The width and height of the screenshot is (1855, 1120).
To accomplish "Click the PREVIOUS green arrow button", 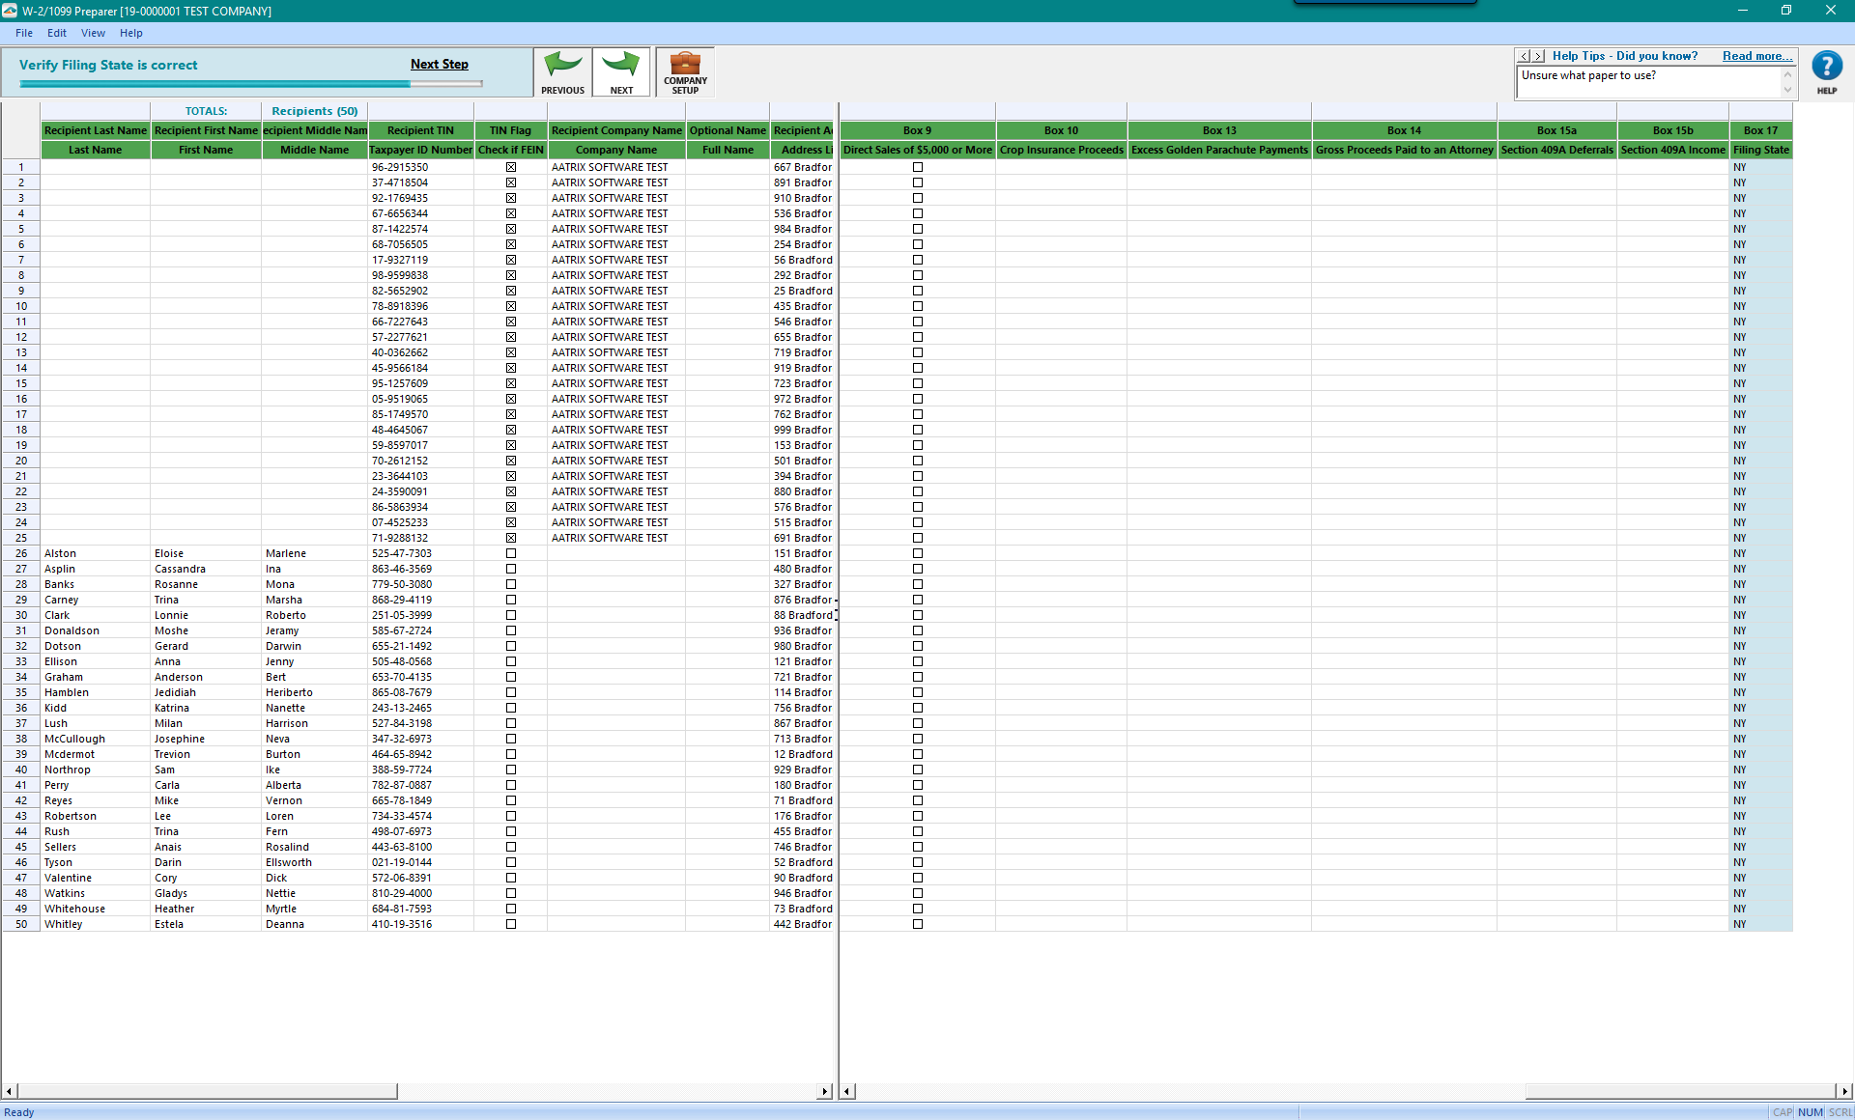I will 562,72.
